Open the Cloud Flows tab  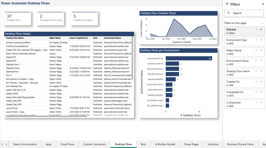point(67,144)
